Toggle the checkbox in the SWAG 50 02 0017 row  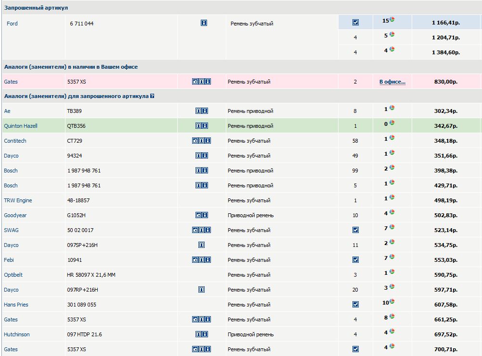click(x=355, y=230)
